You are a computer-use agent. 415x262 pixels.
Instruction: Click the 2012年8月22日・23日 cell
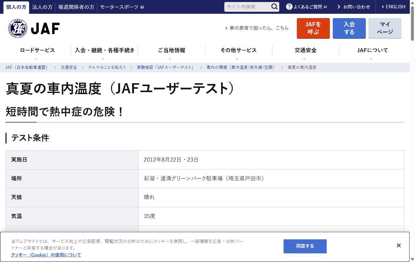point(271,160)
